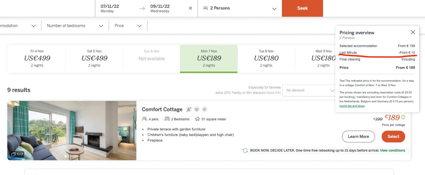The height and width of the screenshot is (175, 425).
Task: Click the persons icon in search bar
Action: [206, 8]
